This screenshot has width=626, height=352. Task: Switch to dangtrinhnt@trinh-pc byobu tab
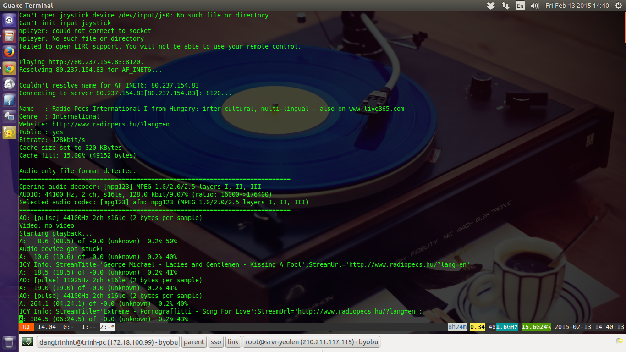tap(108, 342)
